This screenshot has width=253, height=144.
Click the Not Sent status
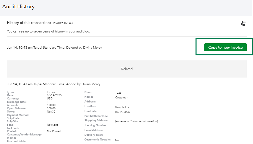point(52,125)
